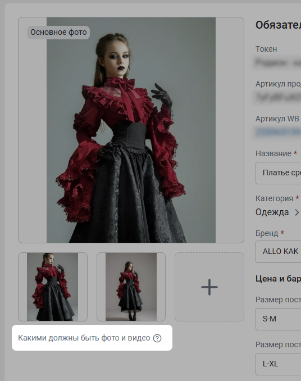
Task: Click the Обязател section heading
Action: 278,25
